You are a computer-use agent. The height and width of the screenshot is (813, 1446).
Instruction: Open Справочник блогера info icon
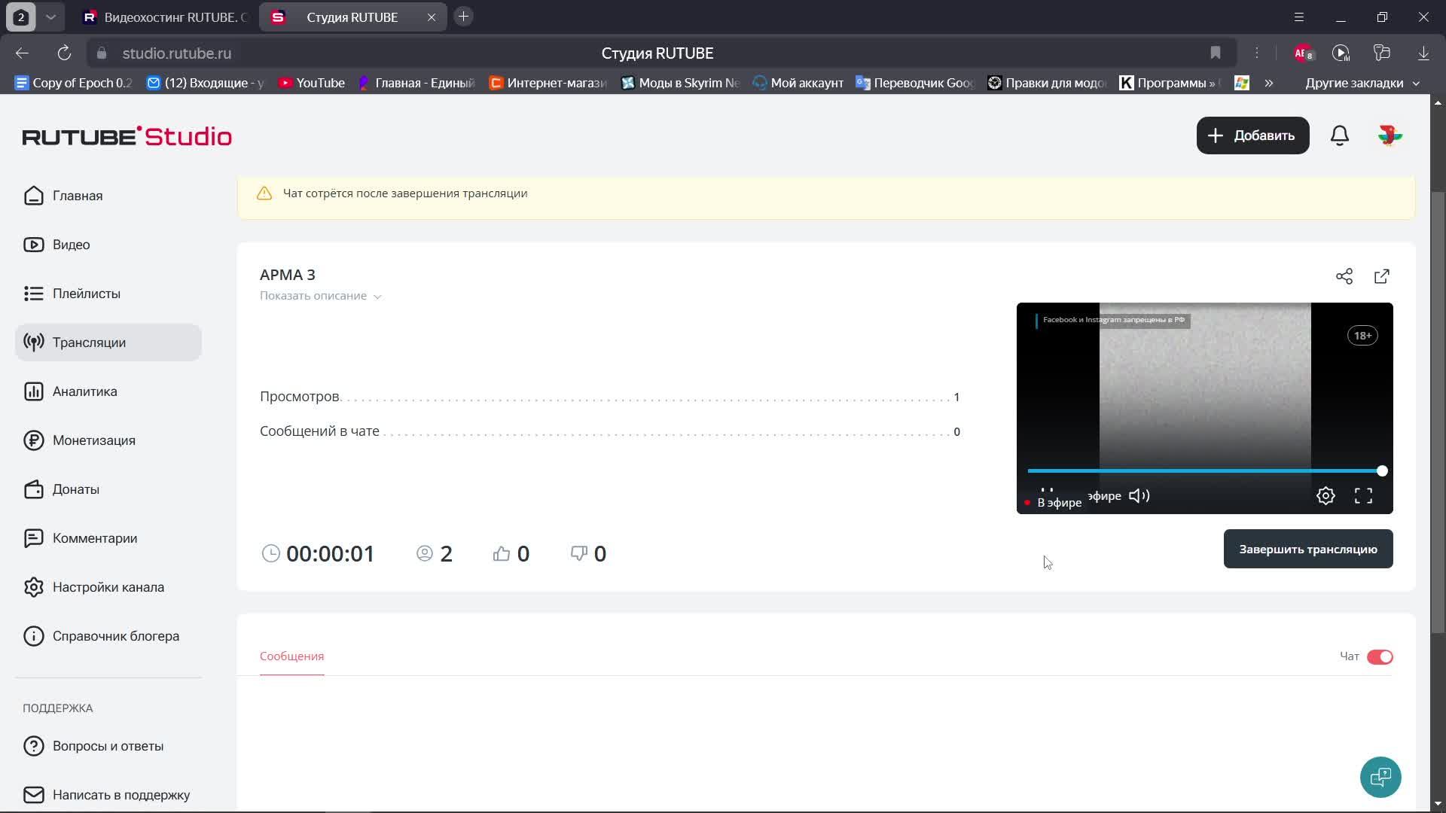(33, 636)
